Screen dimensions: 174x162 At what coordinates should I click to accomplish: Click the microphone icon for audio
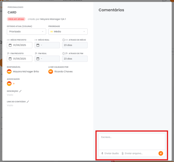point(102,153)
